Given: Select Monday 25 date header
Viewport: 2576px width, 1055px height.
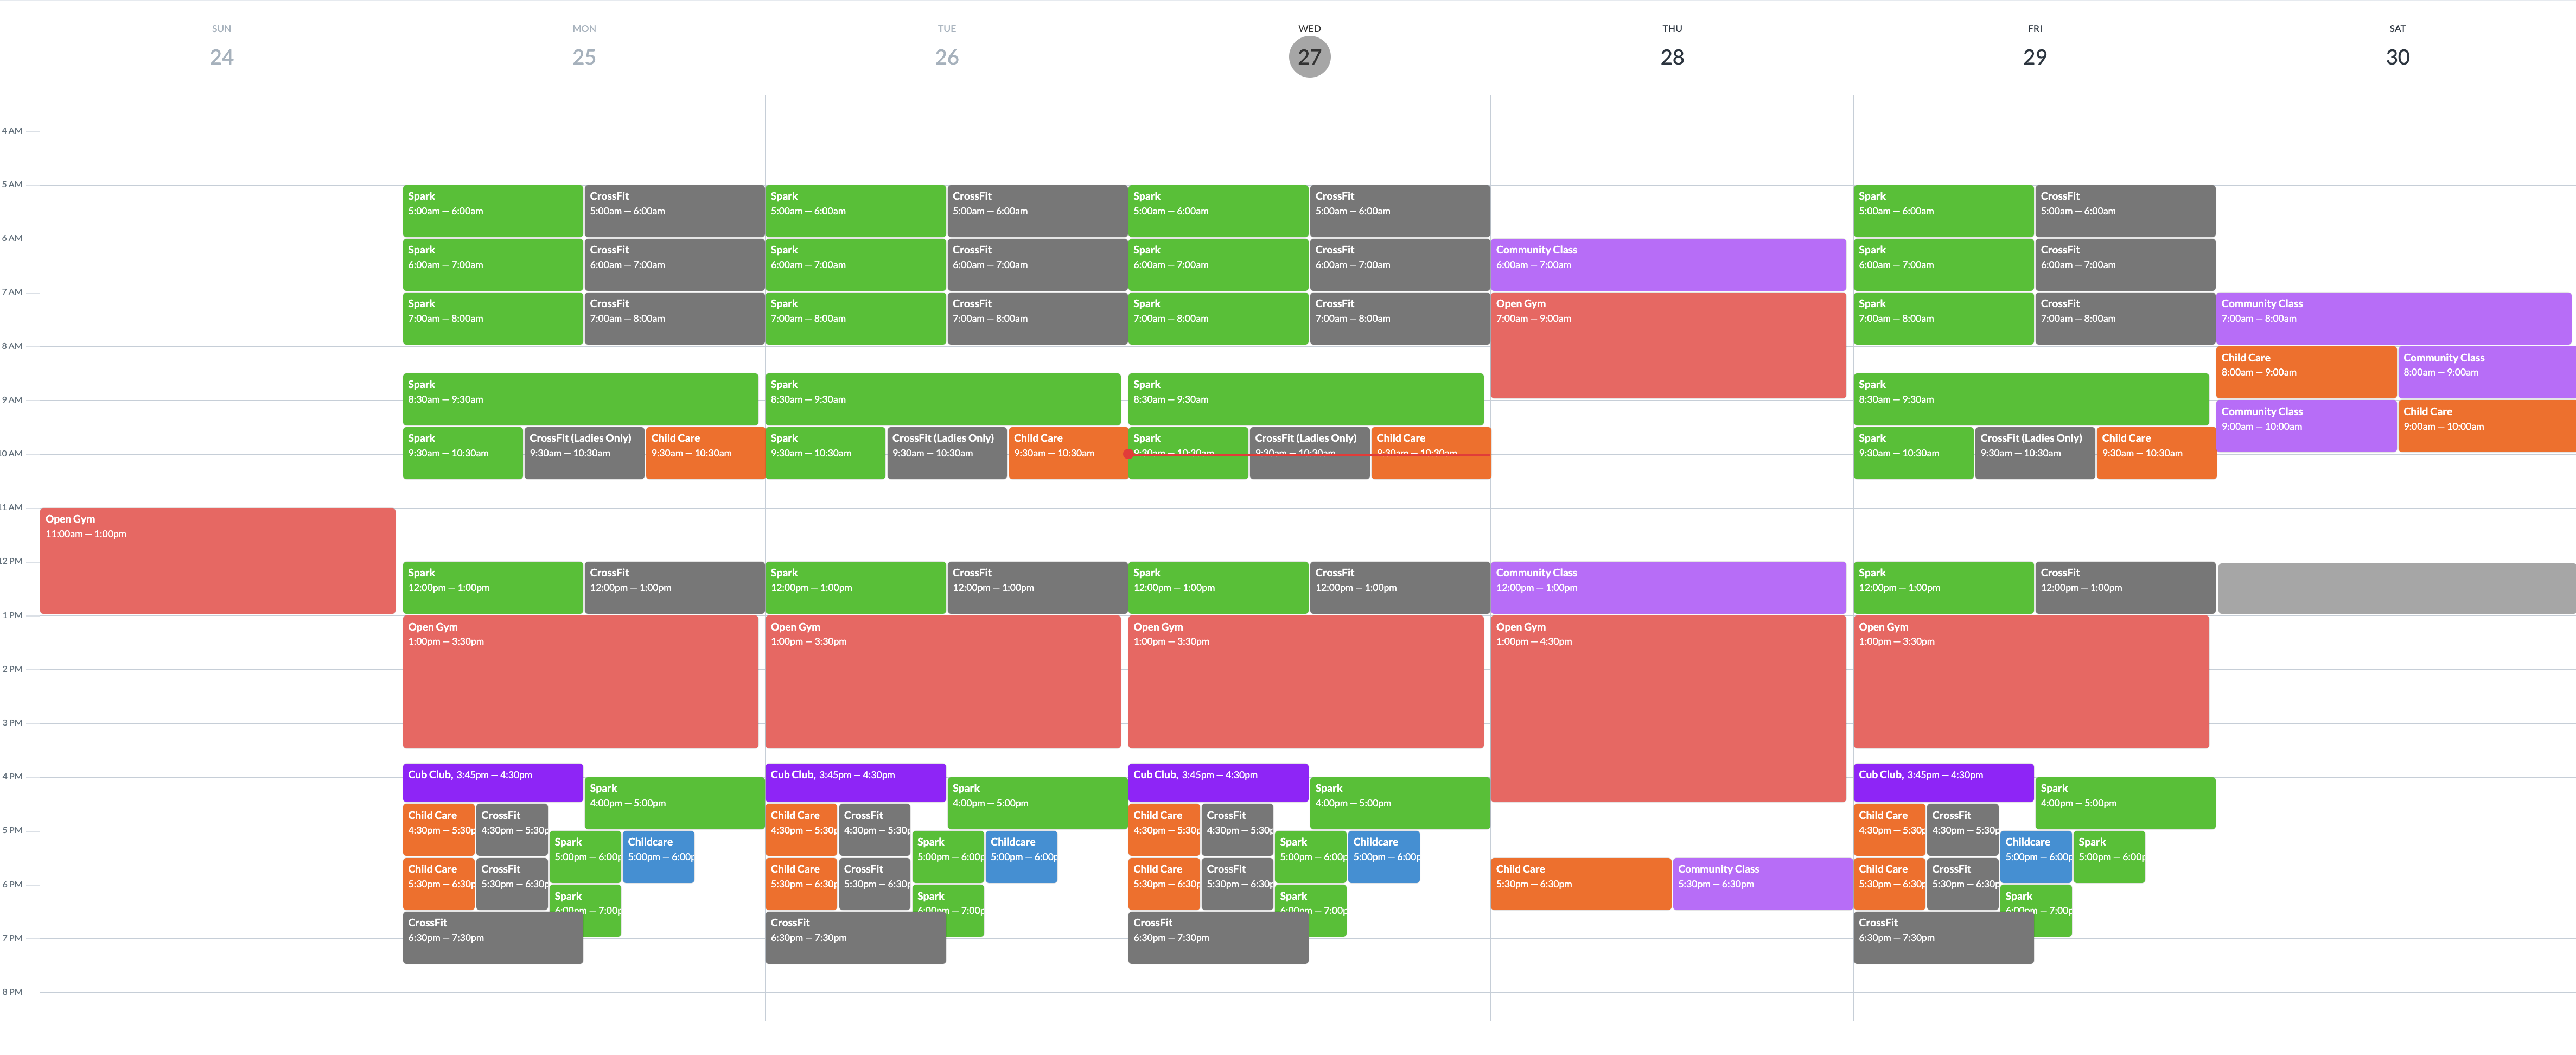Looking at the screenshot, I should coord(584,57).
